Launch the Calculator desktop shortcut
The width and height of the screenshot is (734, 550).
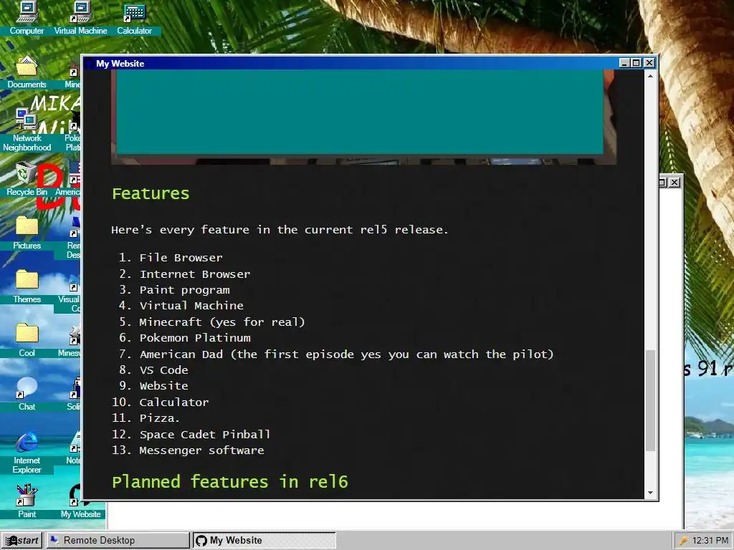coord(134,18)
